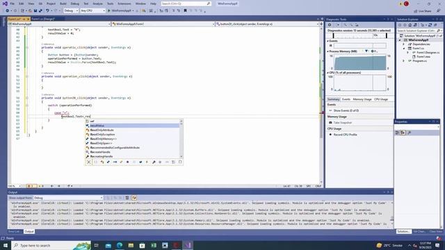Click the Save All toolbar icon
445x250 pixels.
[40, 11]
